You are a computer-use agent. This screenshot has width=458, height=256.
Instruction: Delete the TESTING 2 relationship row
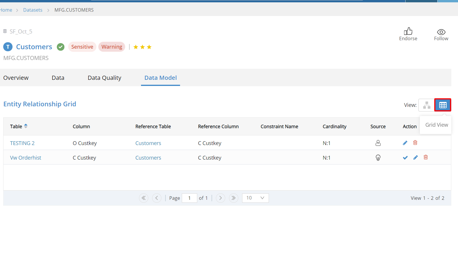415,143
